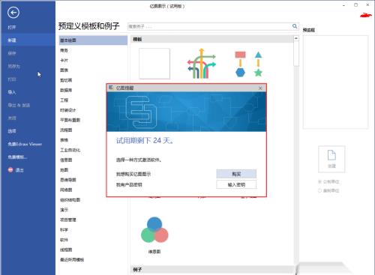The height and width of the screenshot is (275, 375).
Task: Click the example search input field
Action: pos(209,26)
